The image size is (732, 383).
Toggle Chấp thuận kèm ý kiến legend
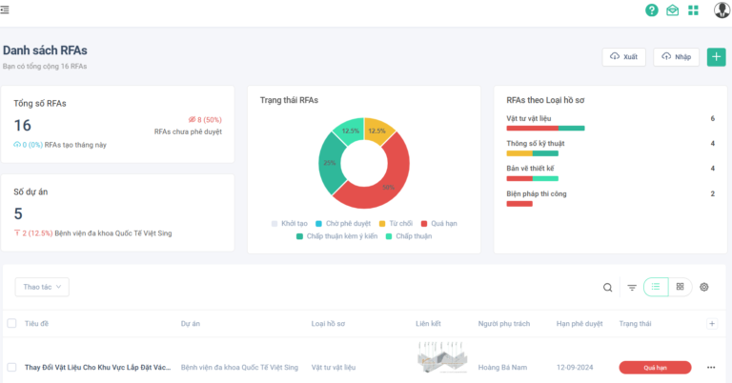tap(337, 236)
